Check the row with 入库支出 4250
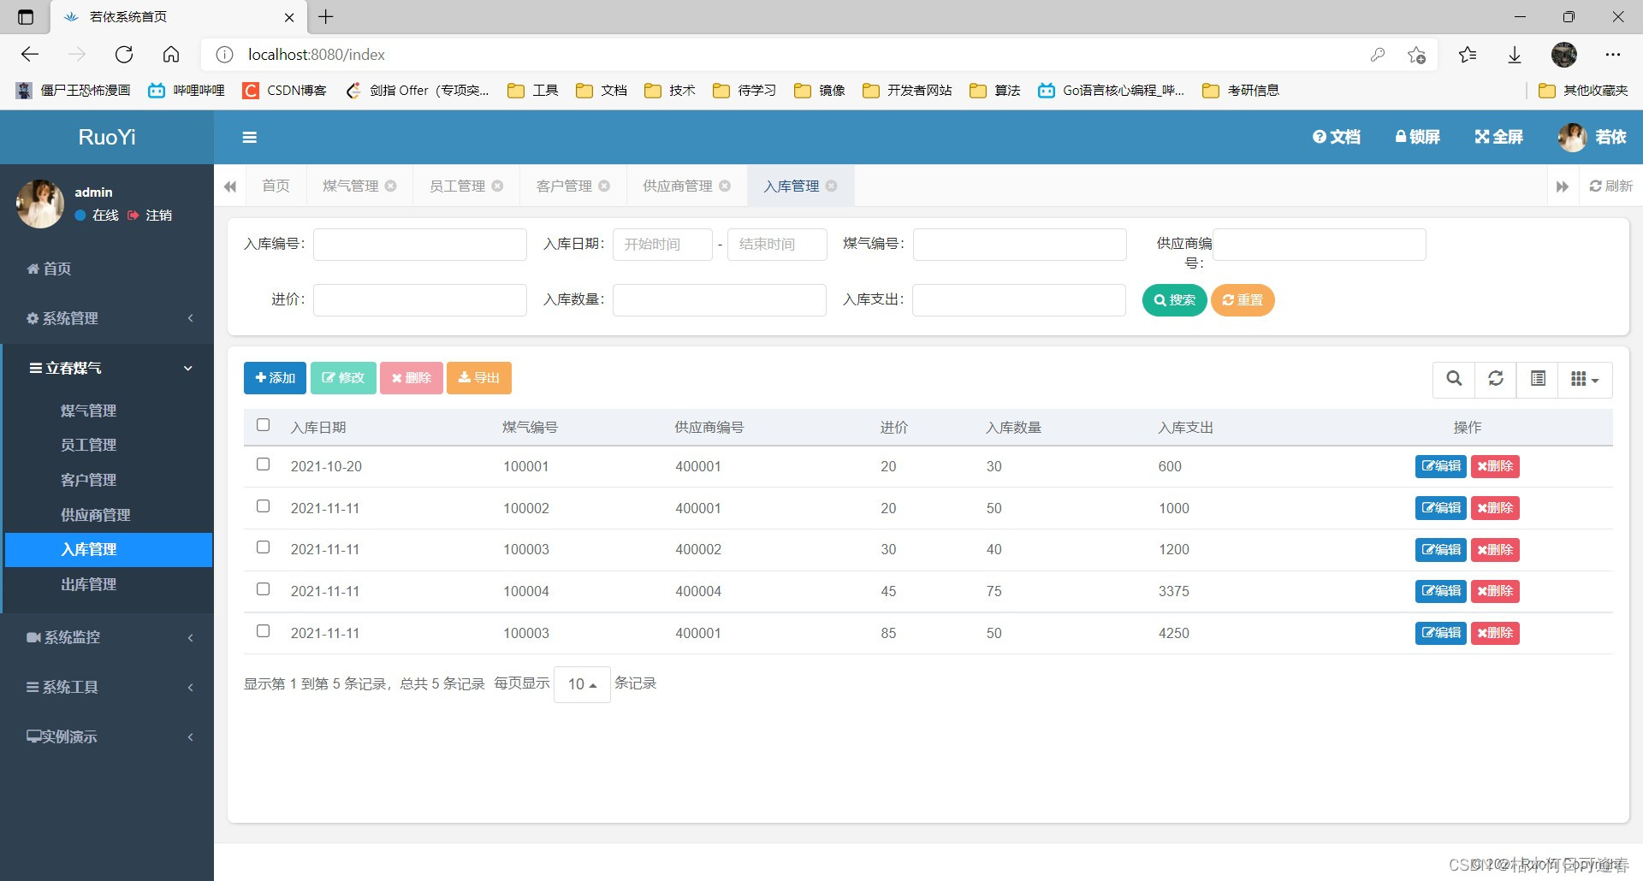The height and width of the screenshot is (881, 1643). coord(263,631)
